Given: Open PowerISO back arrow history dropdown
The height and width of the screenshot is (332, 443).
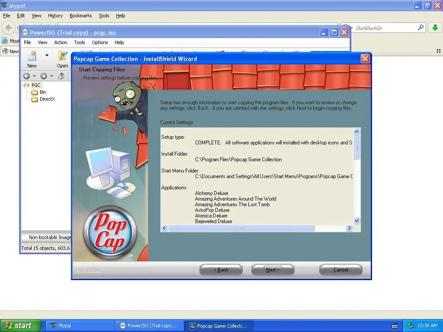Looking at the screenshot, I should pos(35,76).
